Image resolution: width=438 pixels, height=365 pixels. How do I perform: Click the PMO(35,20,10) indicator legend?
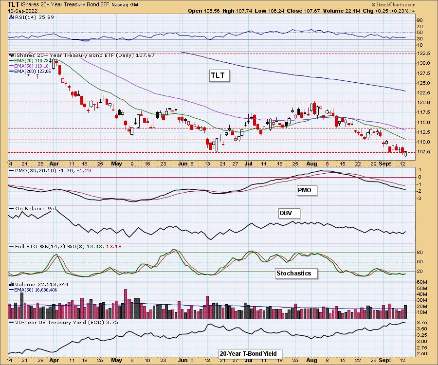50,170
